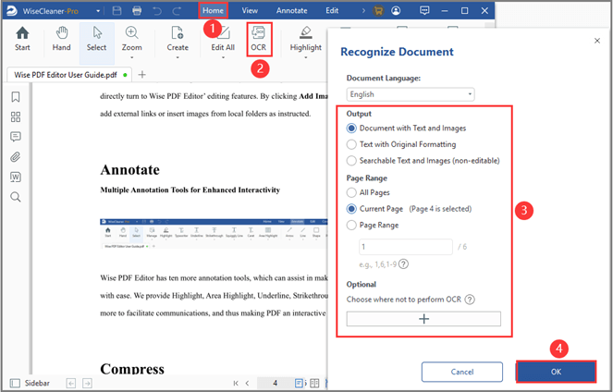
Task: Open the search sidebar panel
Action: click(15, 197)
